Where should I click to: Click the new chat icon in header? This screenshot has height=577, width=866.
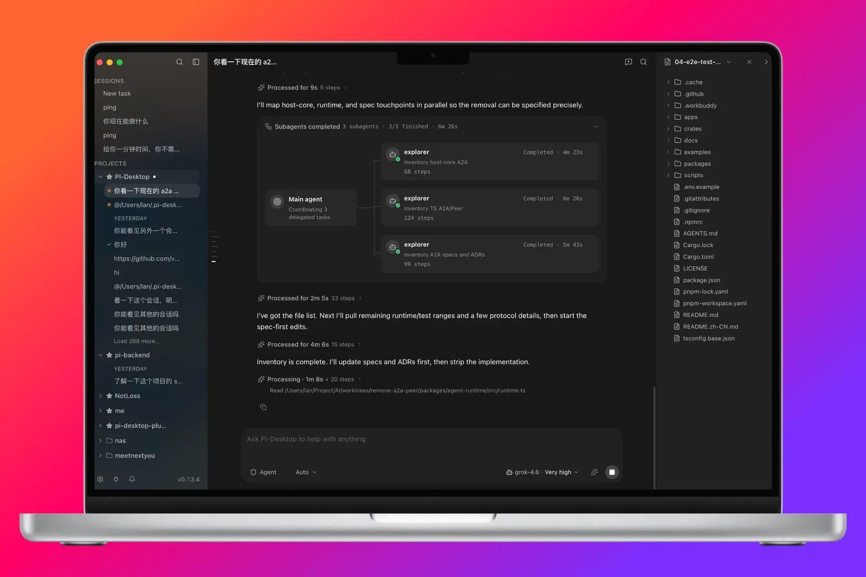(x=628, y=62)
